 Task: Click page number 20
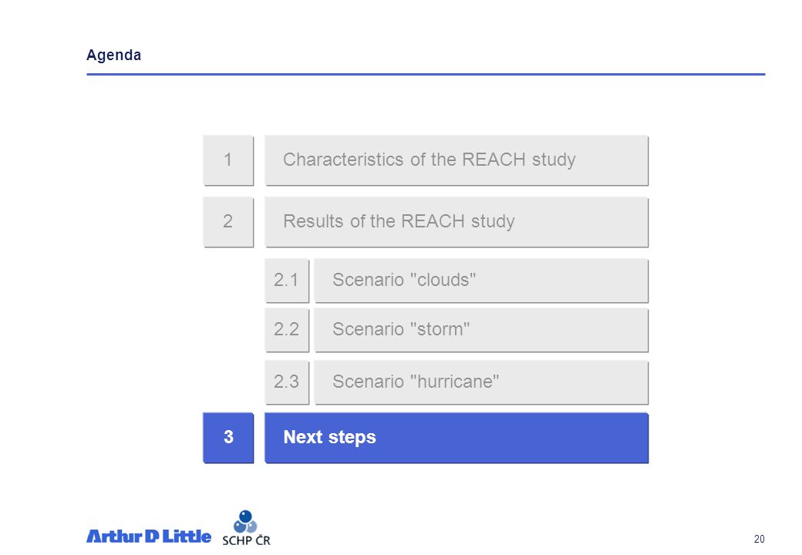[x=759, y=539]
